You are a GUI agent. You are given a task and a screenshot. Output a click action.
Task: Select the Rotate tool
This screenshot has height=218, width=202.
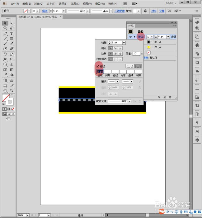[5, 54]
